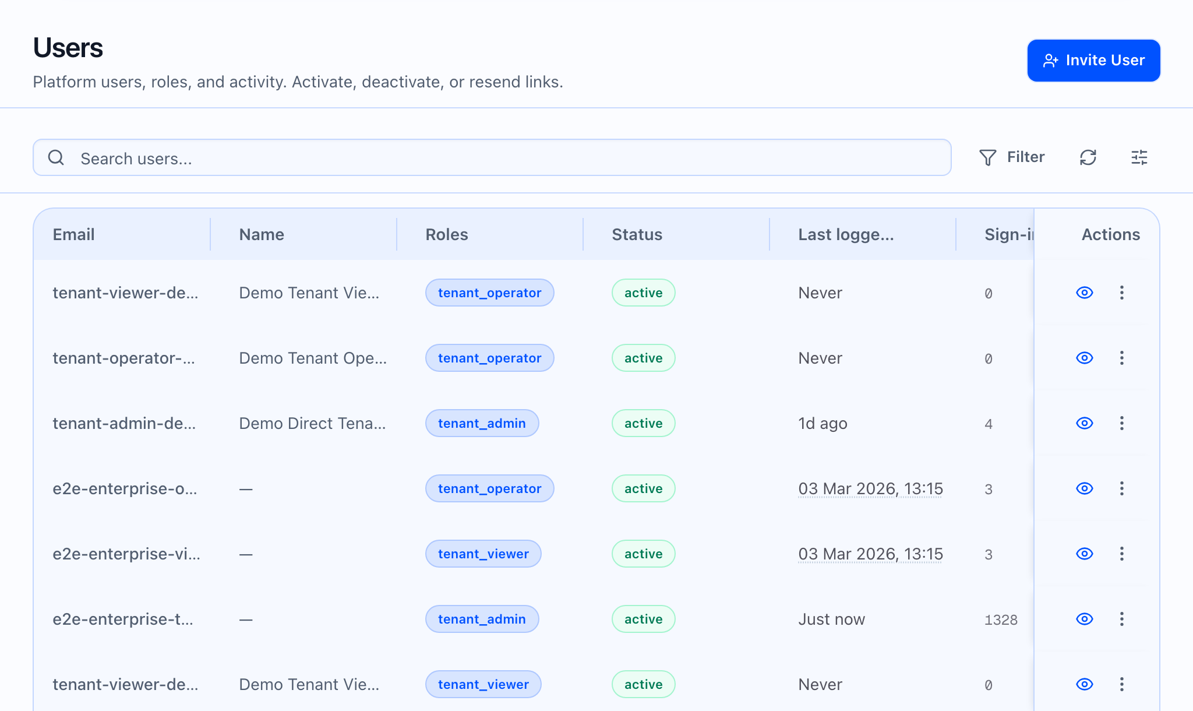Focus the Search users input field
Image resolution: width=1193 pixels, height=711 pixels.
pos(492,157)
